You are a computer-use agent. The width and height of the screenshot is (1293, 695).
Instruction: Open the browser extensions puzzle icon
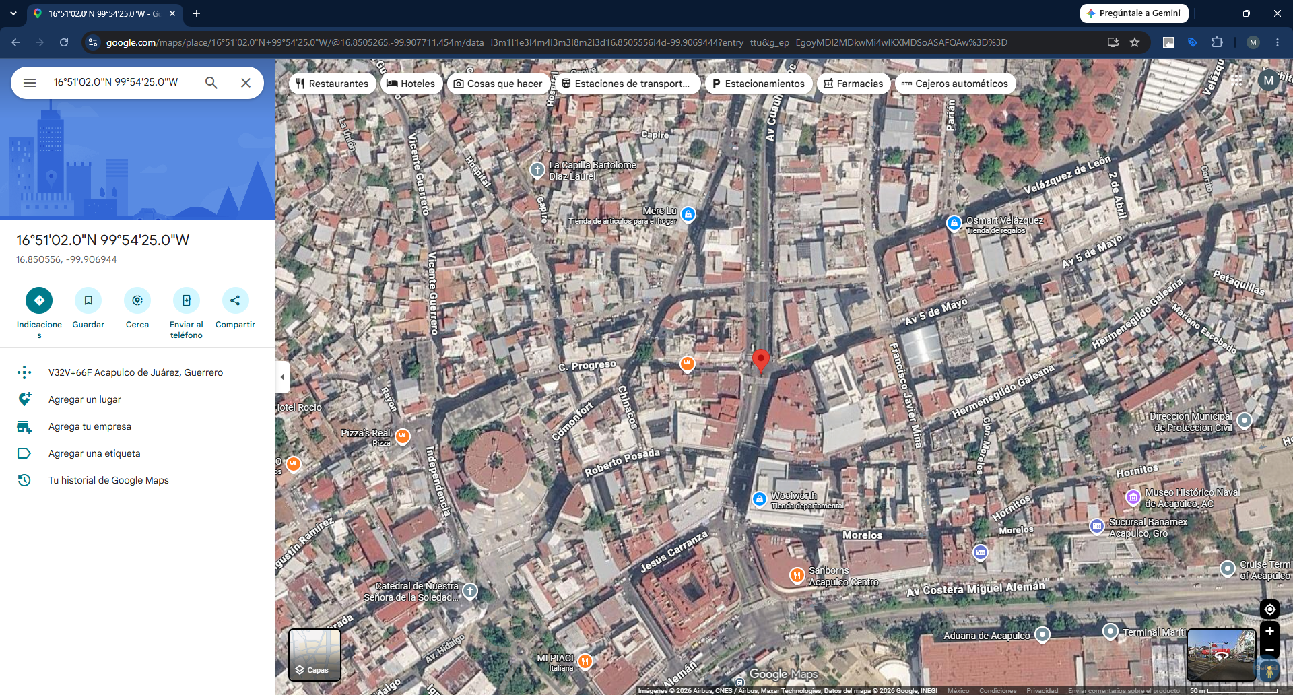click(x=1217, y=42)
